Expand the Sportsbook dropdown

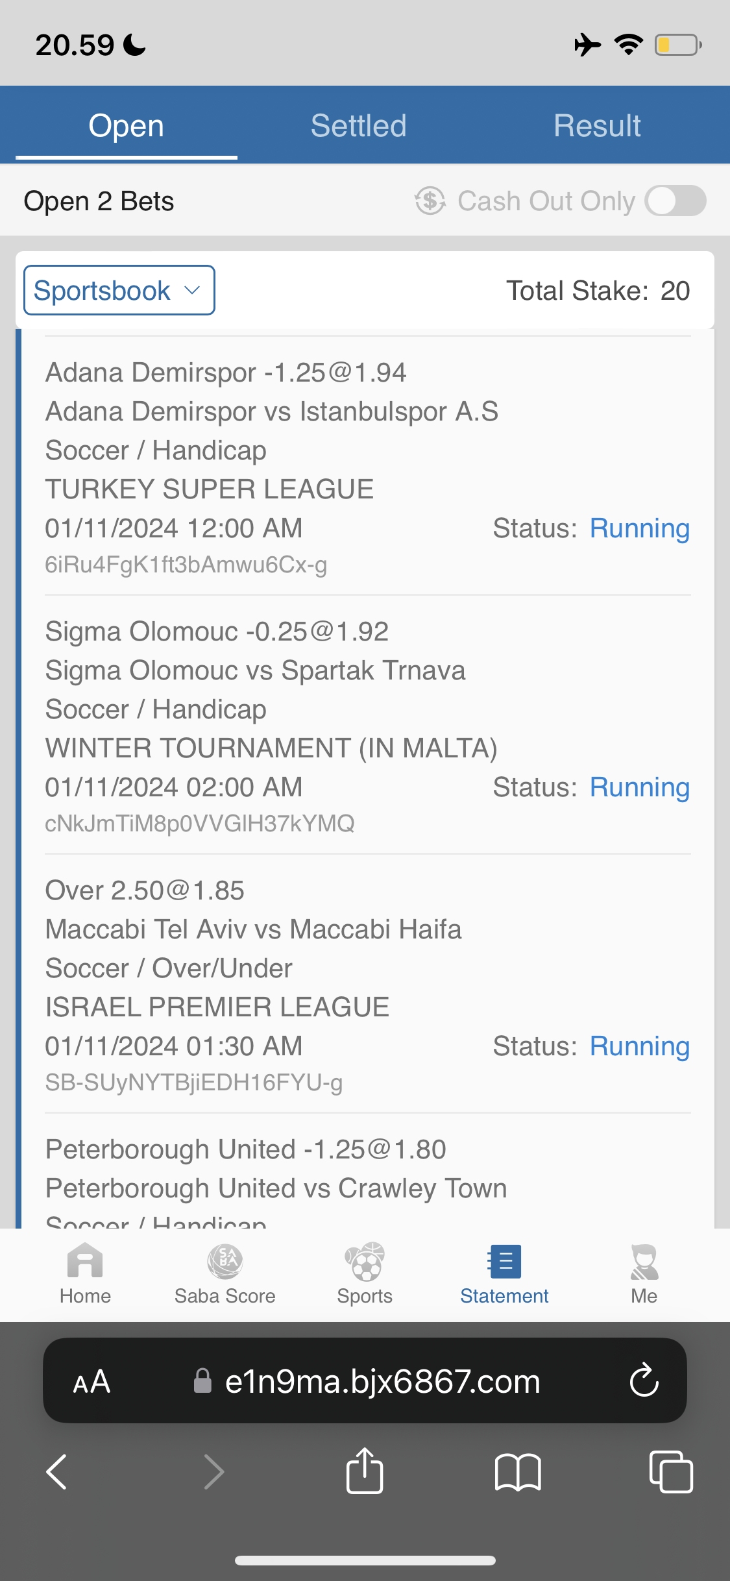(119, 290)
